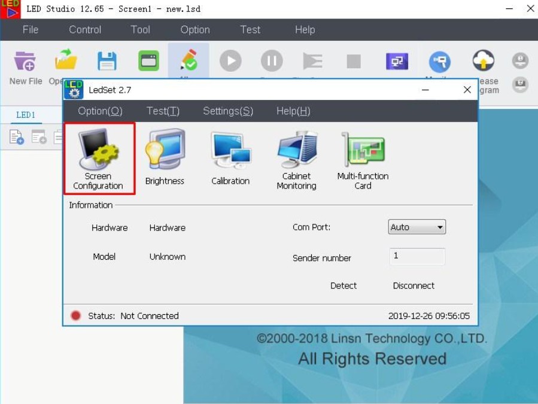Open the Option(O) menu in LedSet
This screenshot has width=538, height=404.
click(x=100, y=111)
